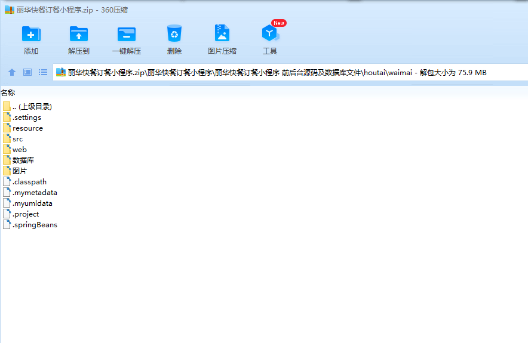Switch to thumbnail view icon
528x343 pixels.
click(27, 72)
